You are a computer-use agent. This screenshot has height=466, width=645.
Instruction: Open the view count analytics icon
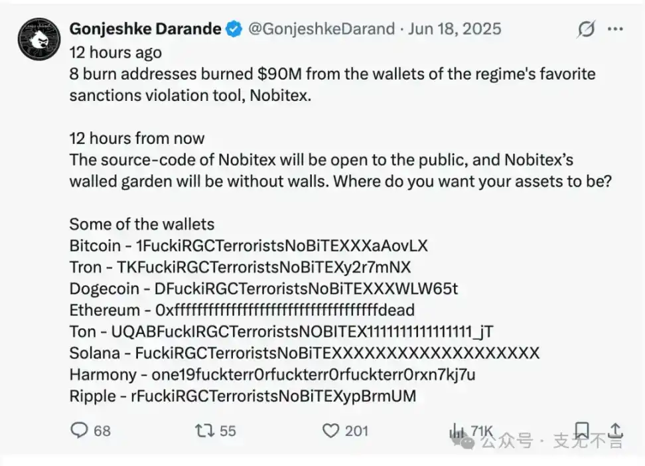click(455, 429)
